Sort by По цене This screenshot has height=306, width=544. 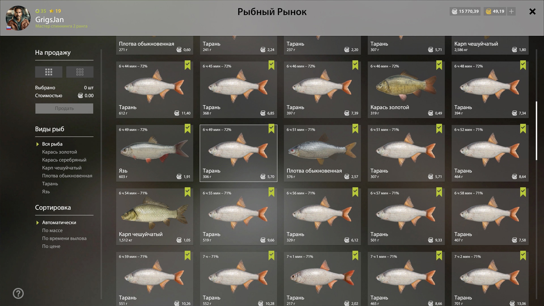51,246
